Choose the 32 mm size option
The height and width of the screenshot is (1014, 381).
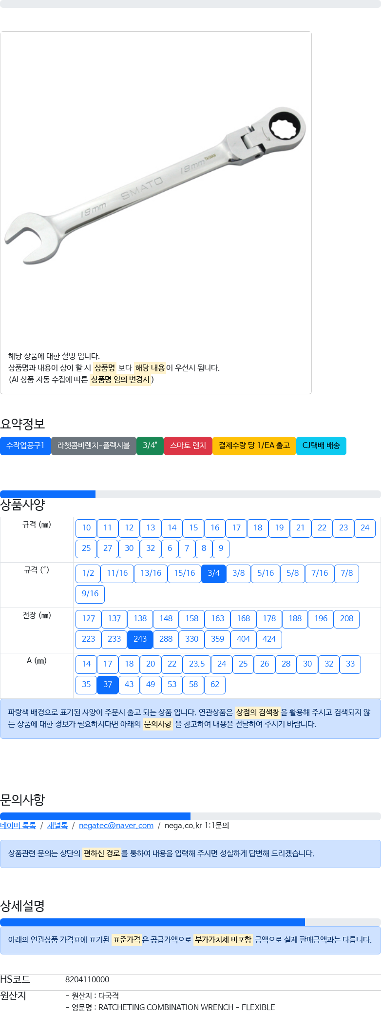point(151,548)
